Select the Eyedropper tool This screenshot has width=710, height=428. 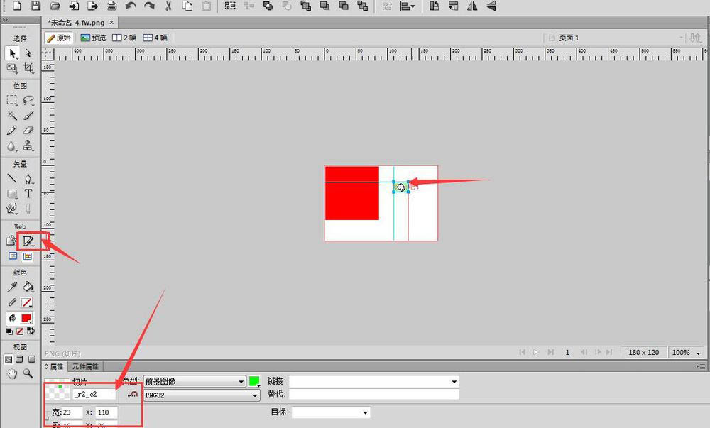tap(12, 286)
